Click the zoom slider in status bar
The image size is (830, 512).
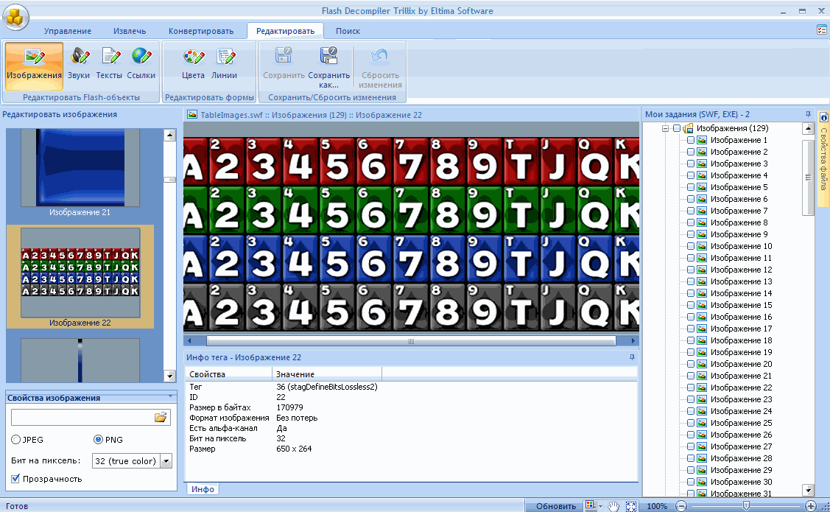746,506
